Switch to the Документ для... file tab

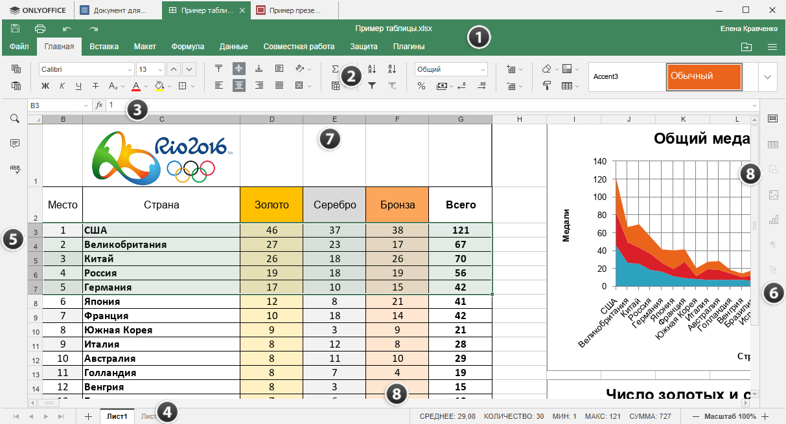[x=117, y=10]
